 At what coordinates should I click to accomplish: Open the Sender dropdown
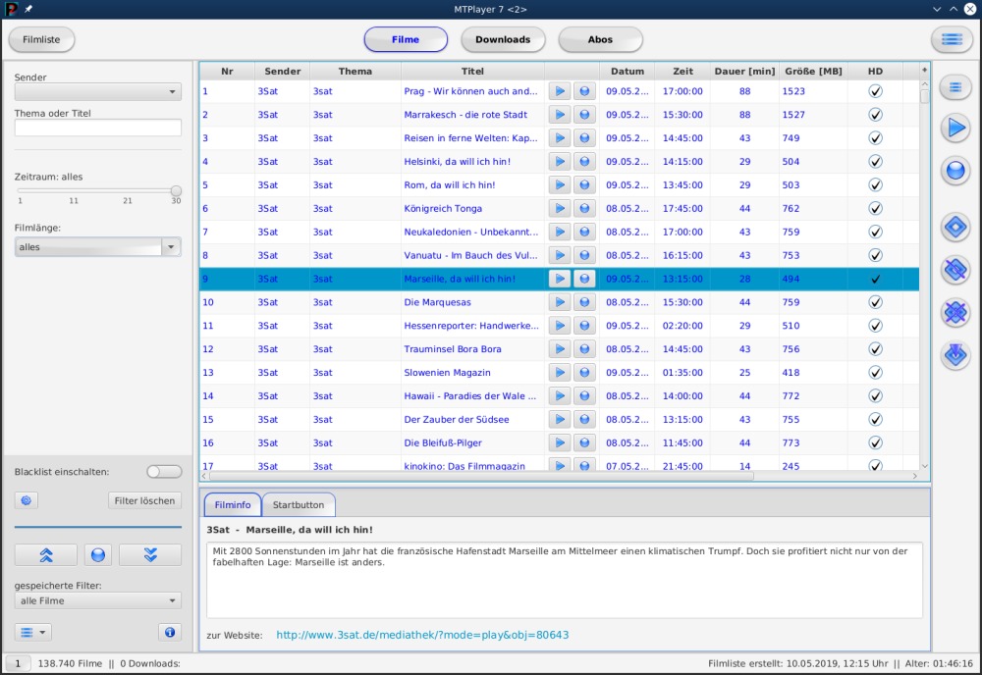pyautogui.click(x=97, y=92)
